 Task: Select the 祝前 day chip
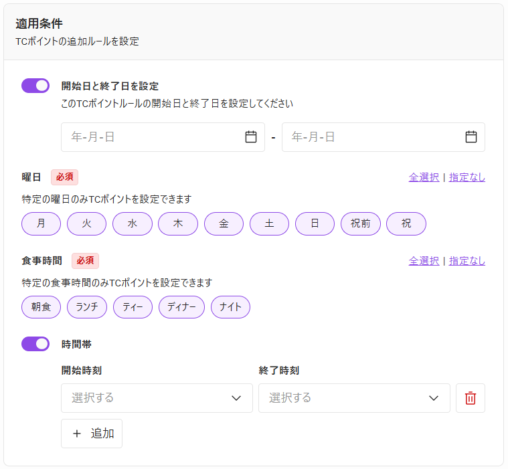pos(361,223)
